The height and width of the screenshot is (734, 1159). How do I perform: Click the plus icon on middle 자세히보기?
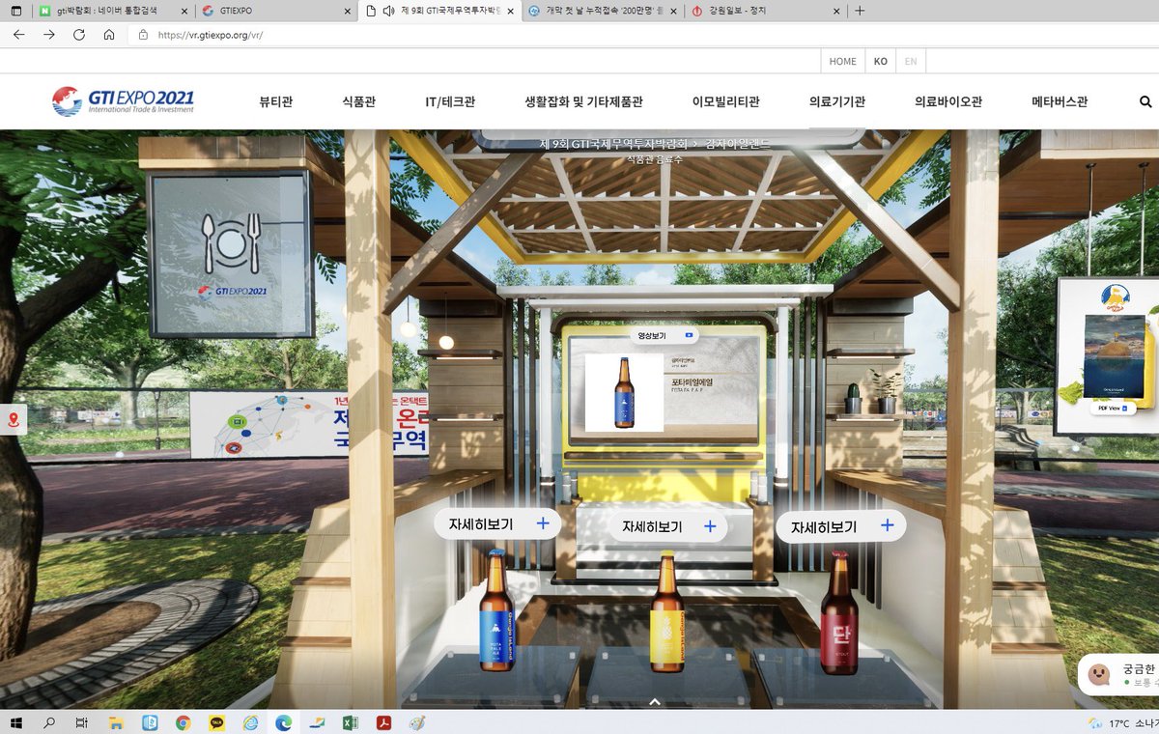click(710, 526)
